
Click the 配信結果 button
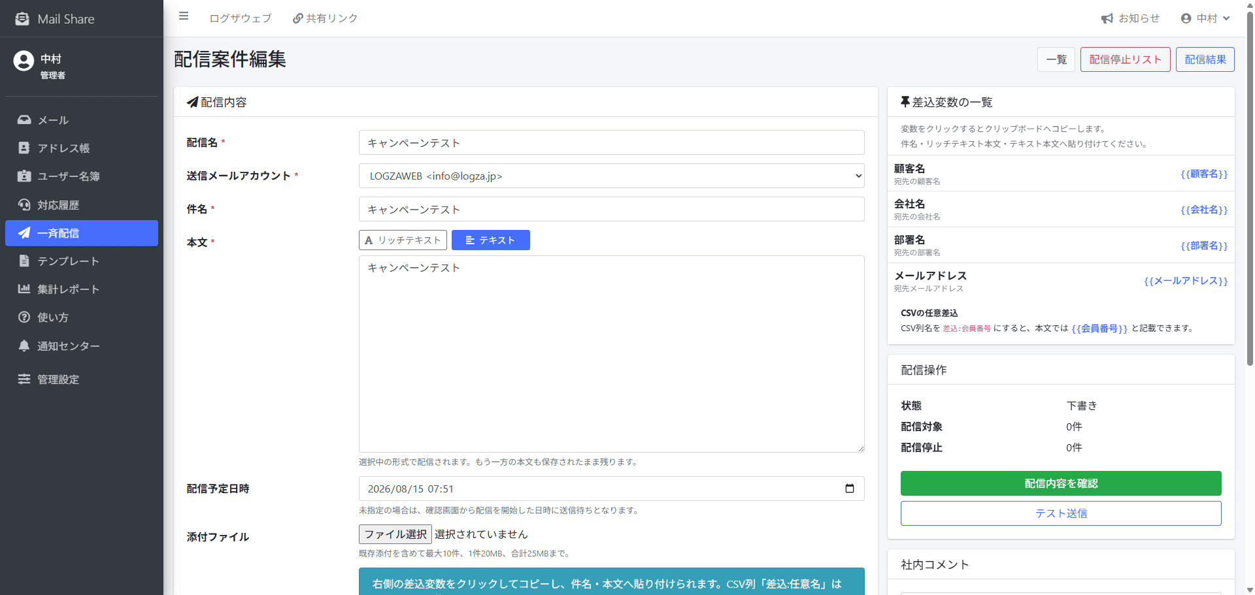coord(1205,59)
